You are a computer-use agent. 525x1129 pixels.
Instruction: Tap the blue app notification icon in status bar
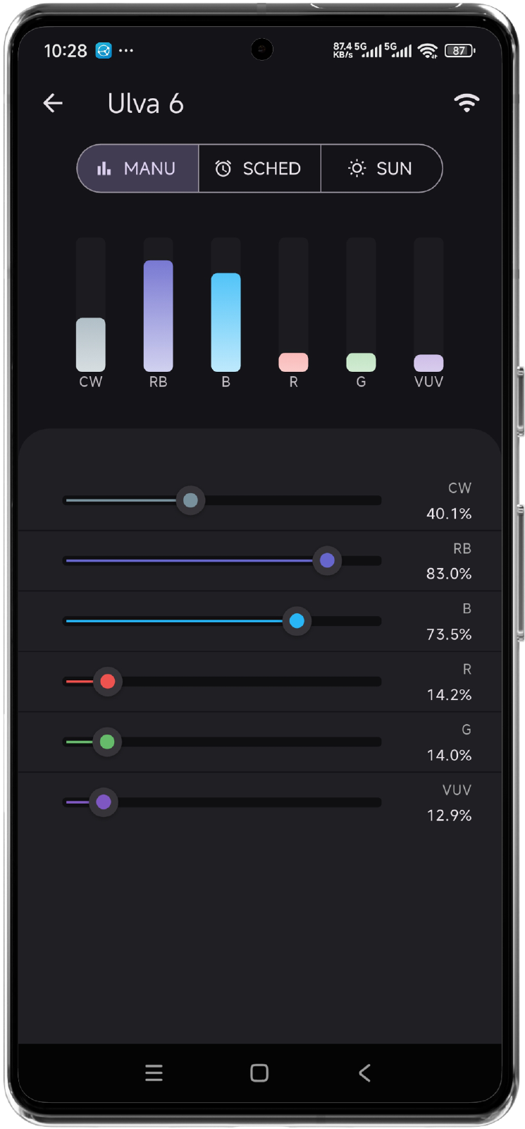point(104,51)
